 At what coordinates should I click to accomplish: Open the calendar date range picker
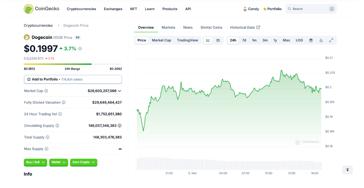pyautogui.click(x=311, y=40)
